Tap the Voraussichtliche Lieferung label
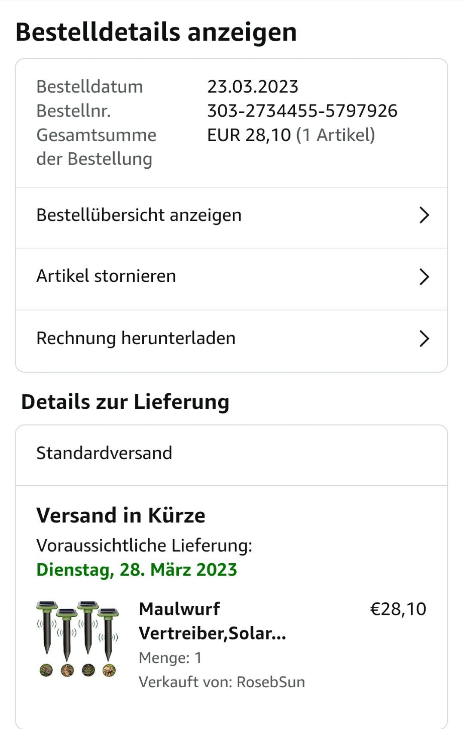Image resolution: width=464 pixels, height=729 pixels. tap(144, 546)
